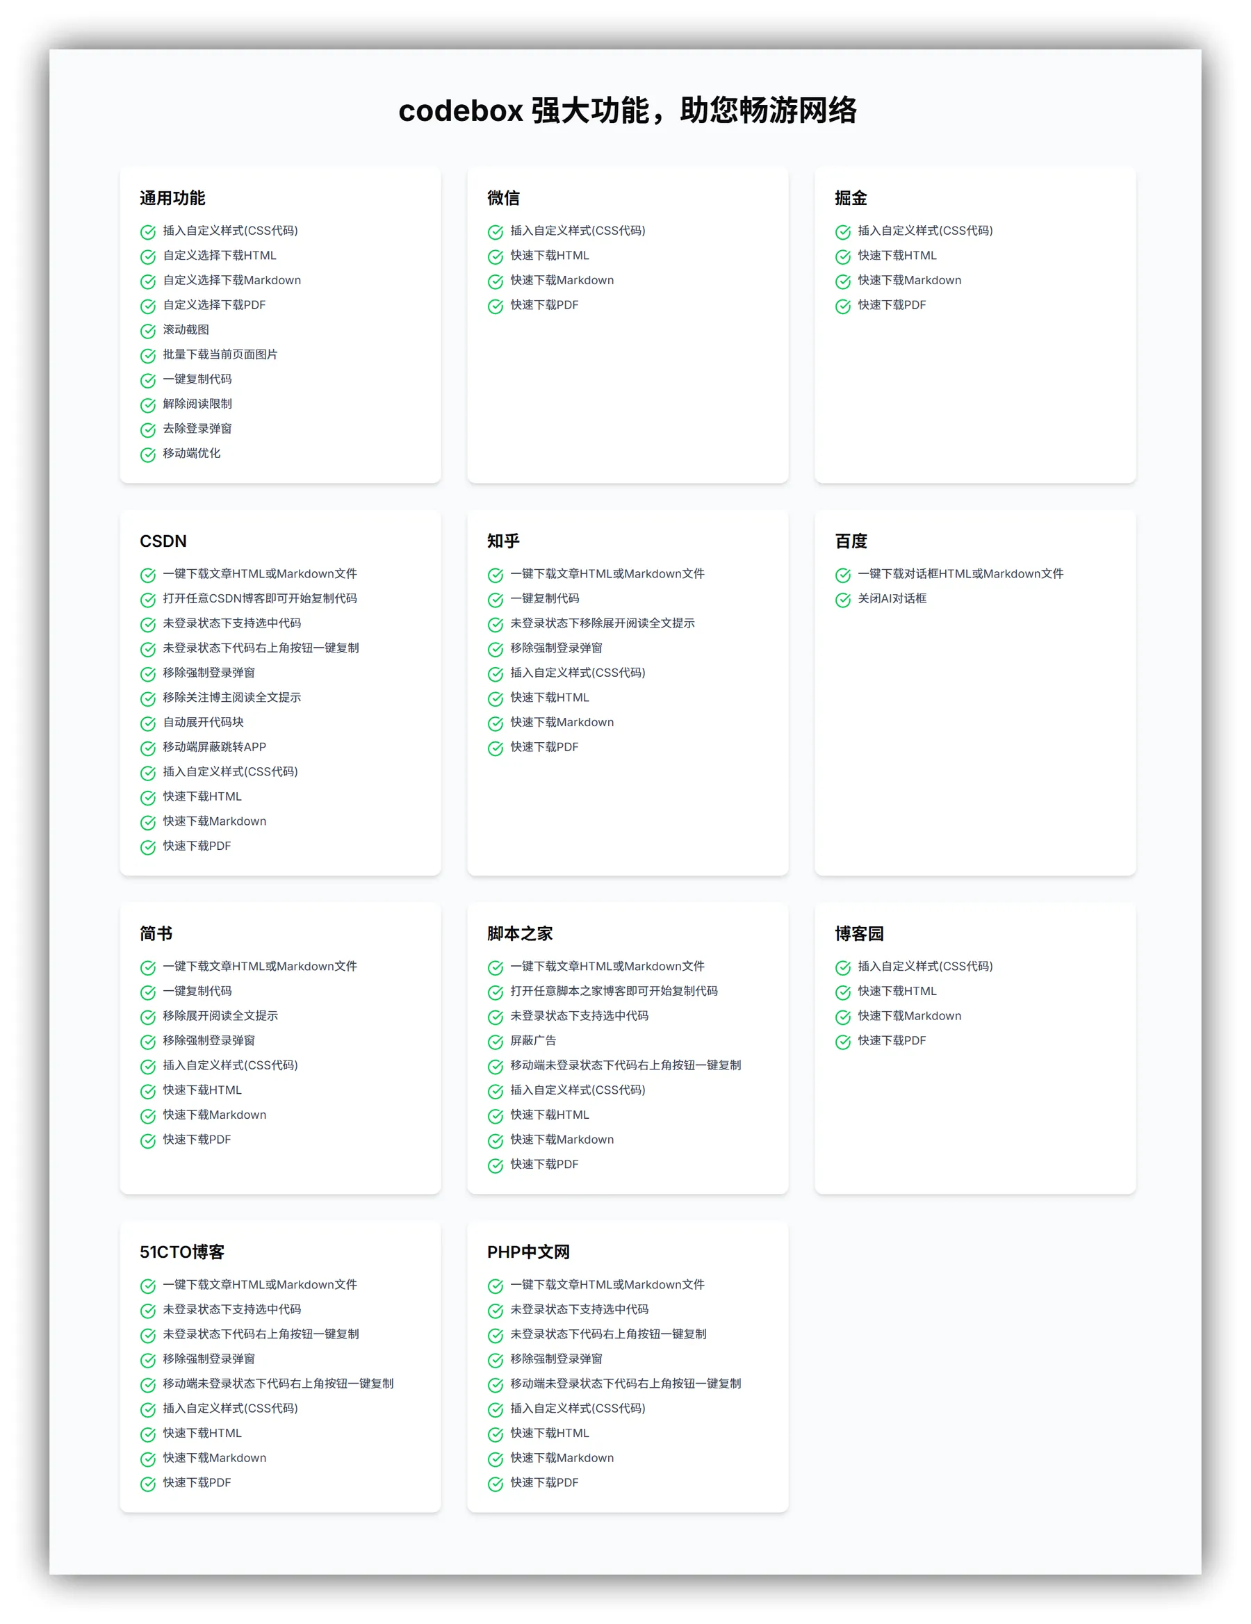1251x1624 pixels.
Task: Click the check icon next to 批量下载当前页面图片
Action: 148,355
